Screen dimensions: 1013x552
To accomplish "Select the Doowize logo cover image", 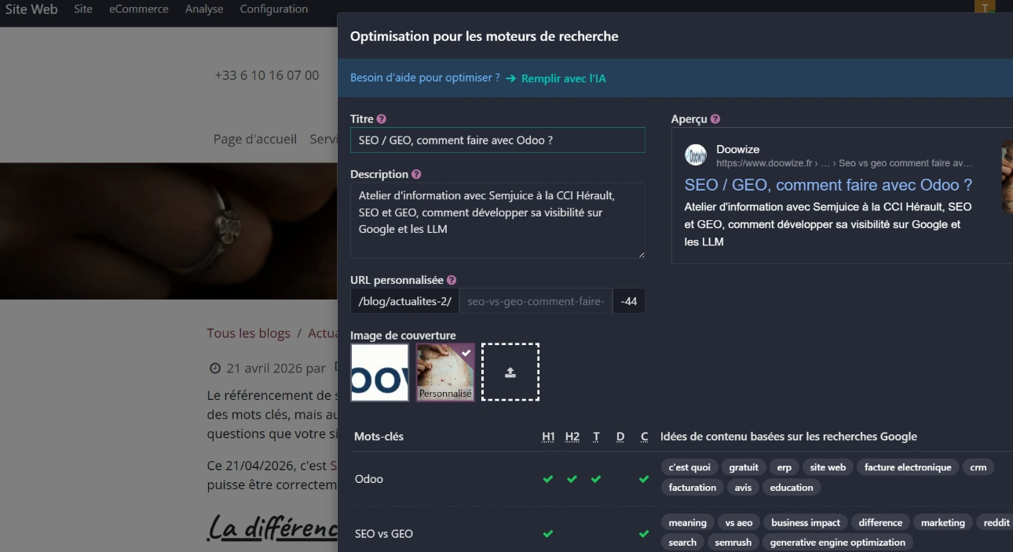I will 380,372.
